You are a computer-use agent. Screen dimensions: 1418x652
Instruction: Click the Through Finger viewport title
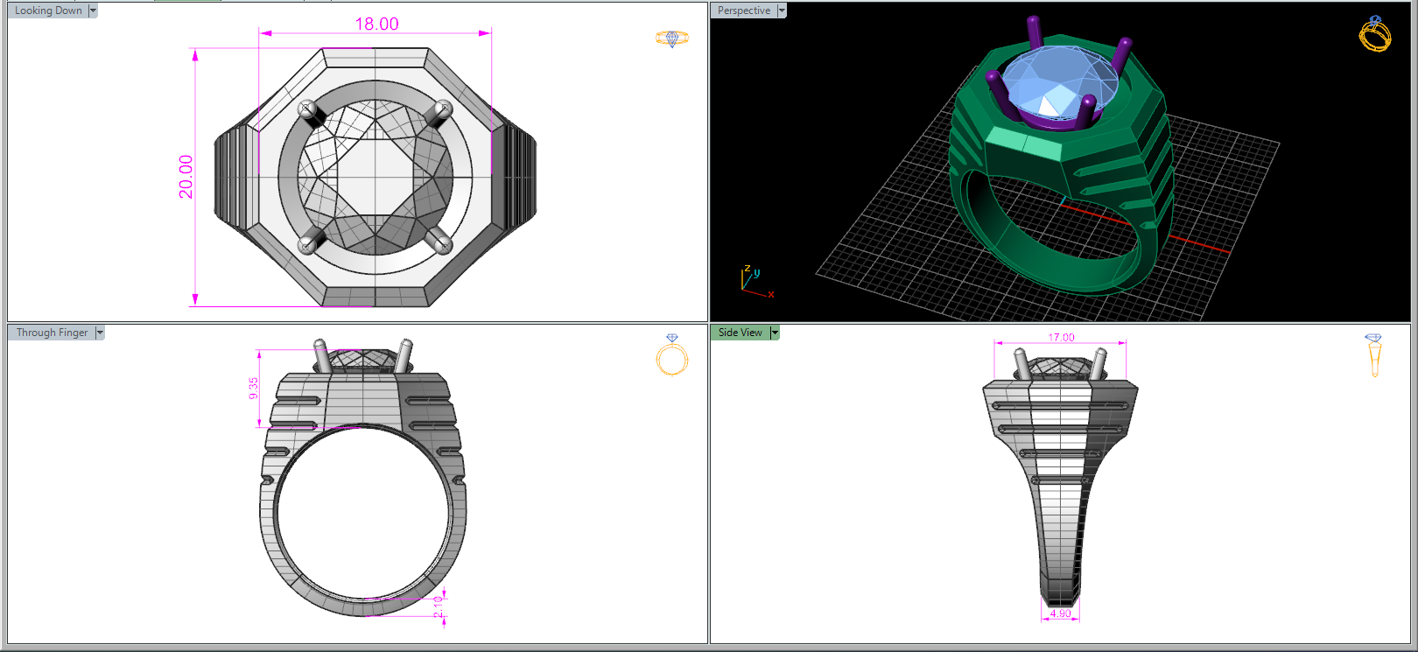pyautogui.click(x=52, y=333)
